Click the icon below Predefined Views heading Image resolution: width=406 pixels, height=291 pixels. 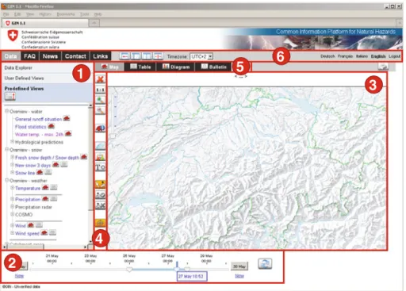10,97
